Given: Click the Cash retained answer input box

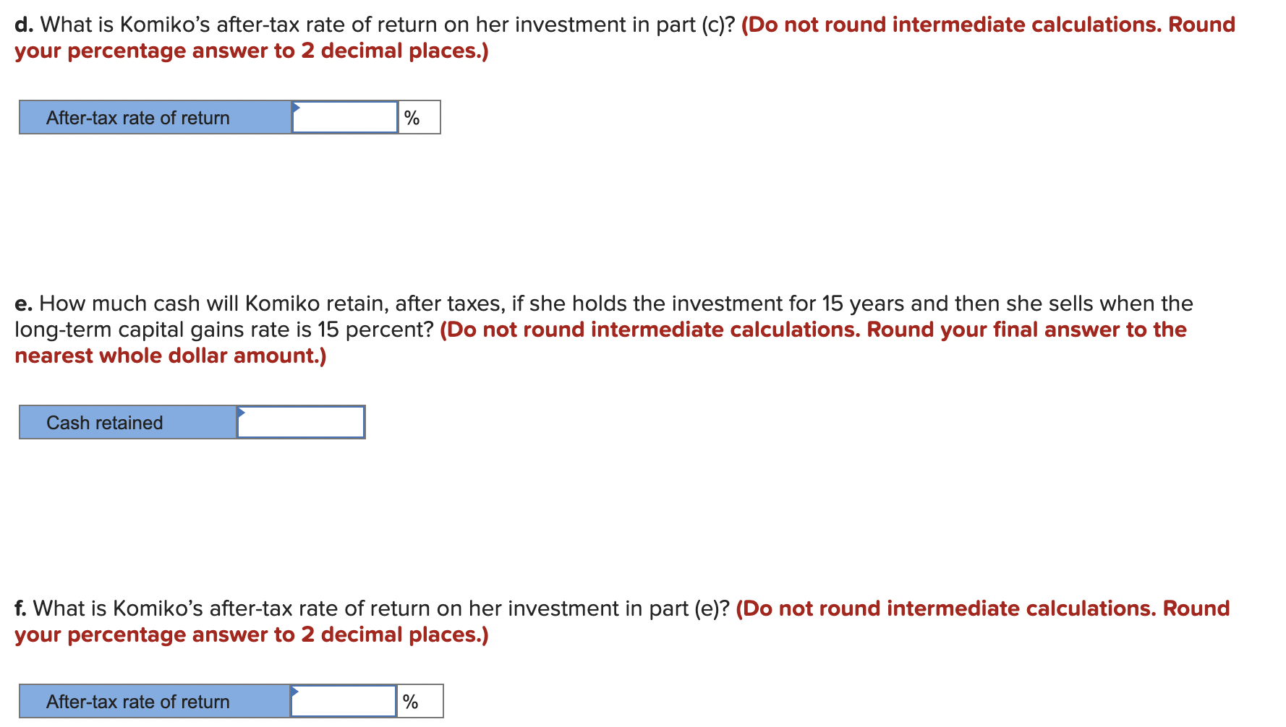Looking at the screenshot, I should click(x=301, y=423).
